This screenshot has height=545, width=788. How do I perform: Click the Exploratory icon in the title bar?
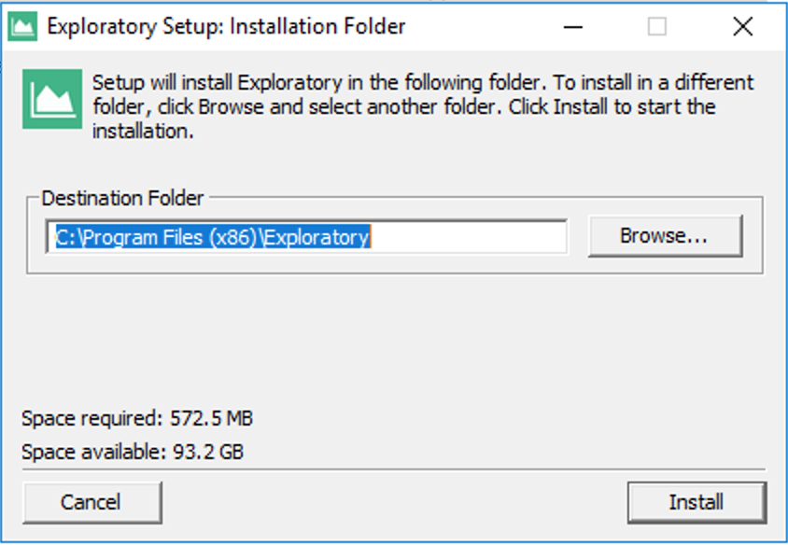22,27
